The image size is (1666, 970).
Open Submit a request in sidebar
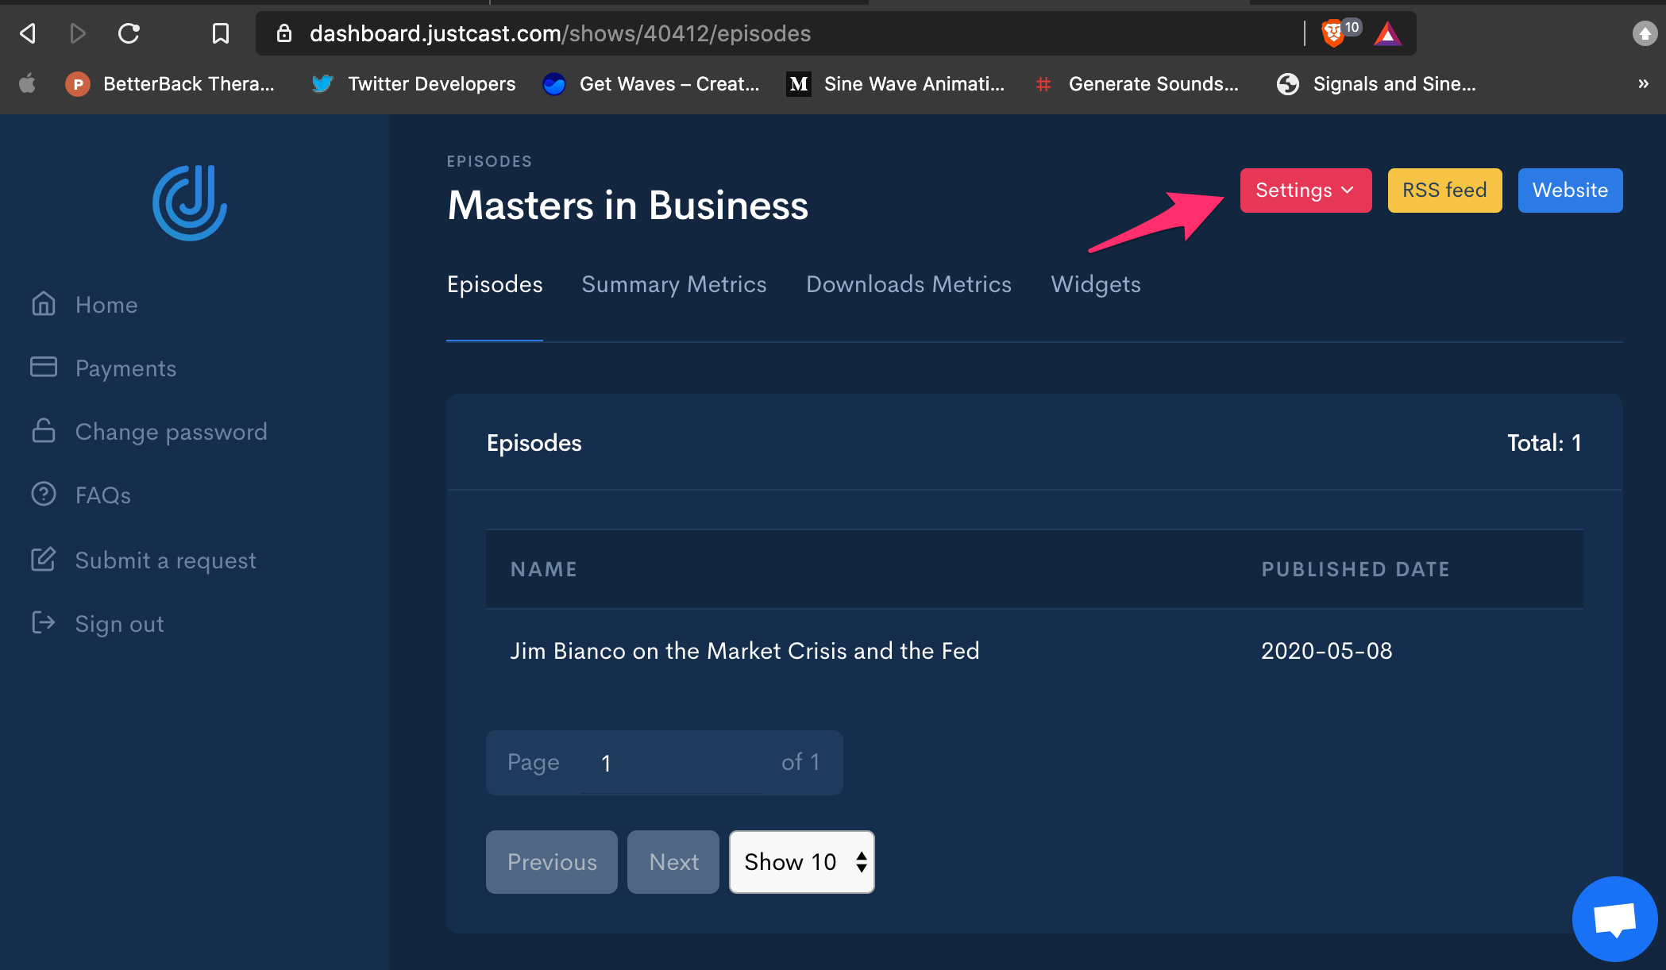pos(165,560)
